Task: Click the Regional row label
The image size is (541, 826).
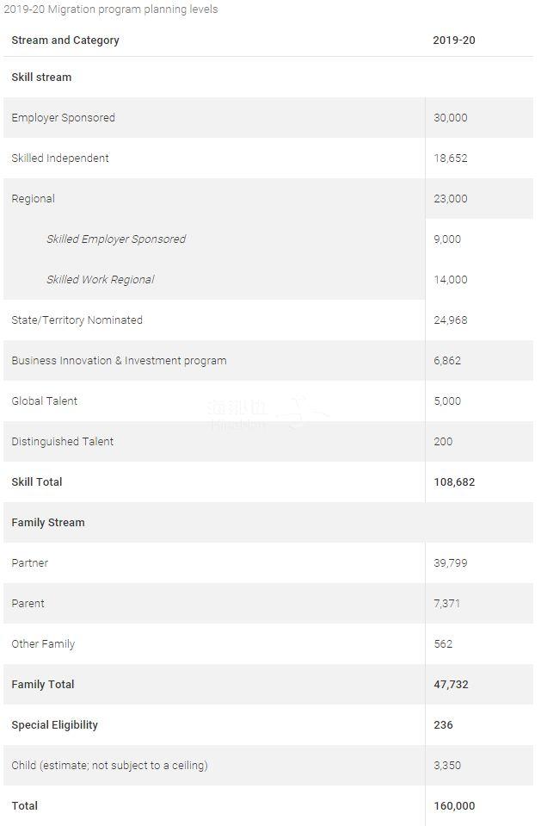Action: [x=33, y=199]
